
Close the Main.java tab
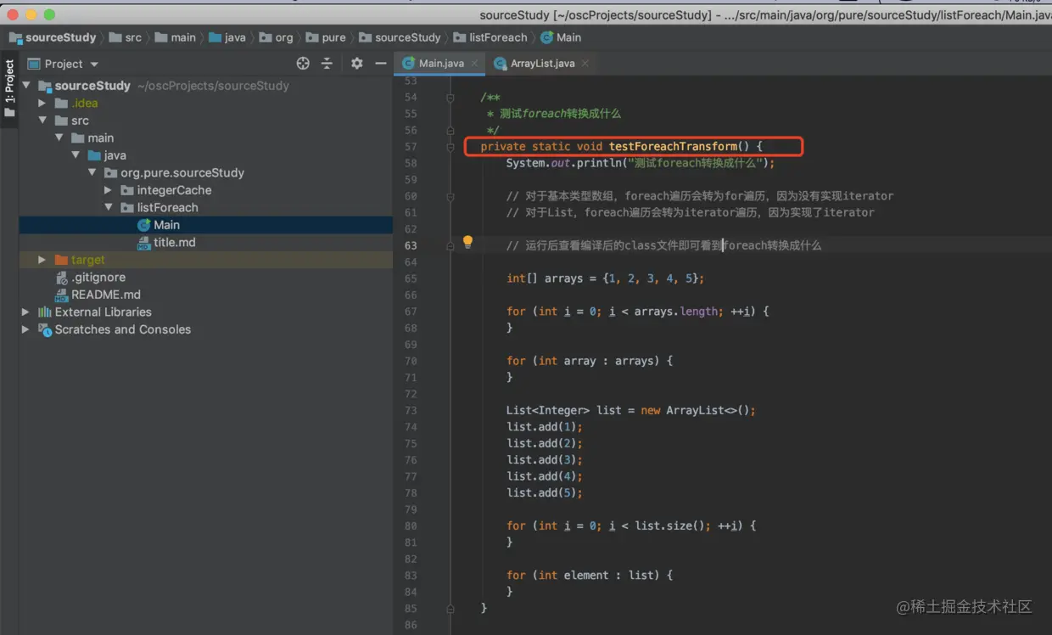[x=474, y=64]
